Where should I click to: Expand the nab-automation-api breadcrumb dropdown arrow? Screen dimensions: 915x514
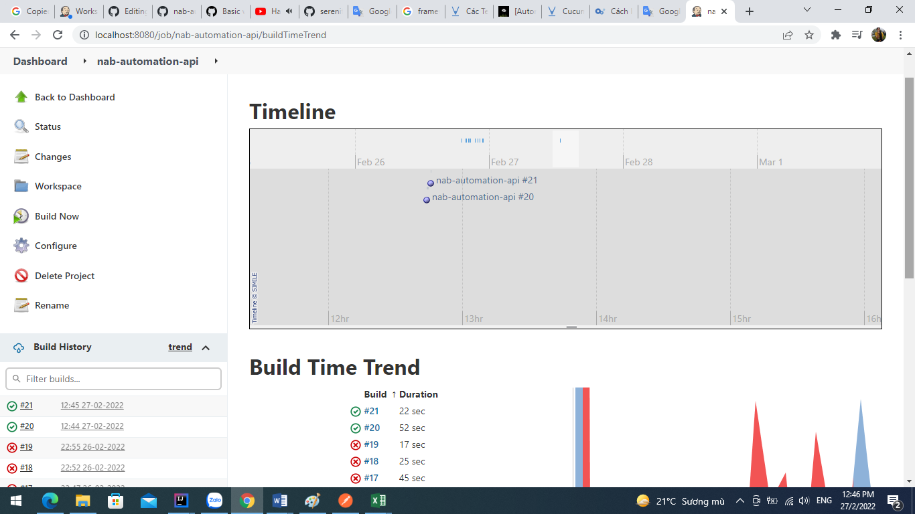tap(216, 61)
